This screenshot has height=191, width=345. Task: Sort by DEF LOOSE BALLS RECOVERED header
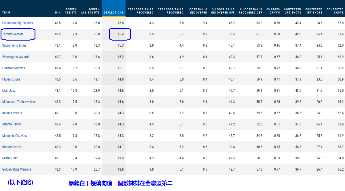pyautogui.click(x=170, y=11)
